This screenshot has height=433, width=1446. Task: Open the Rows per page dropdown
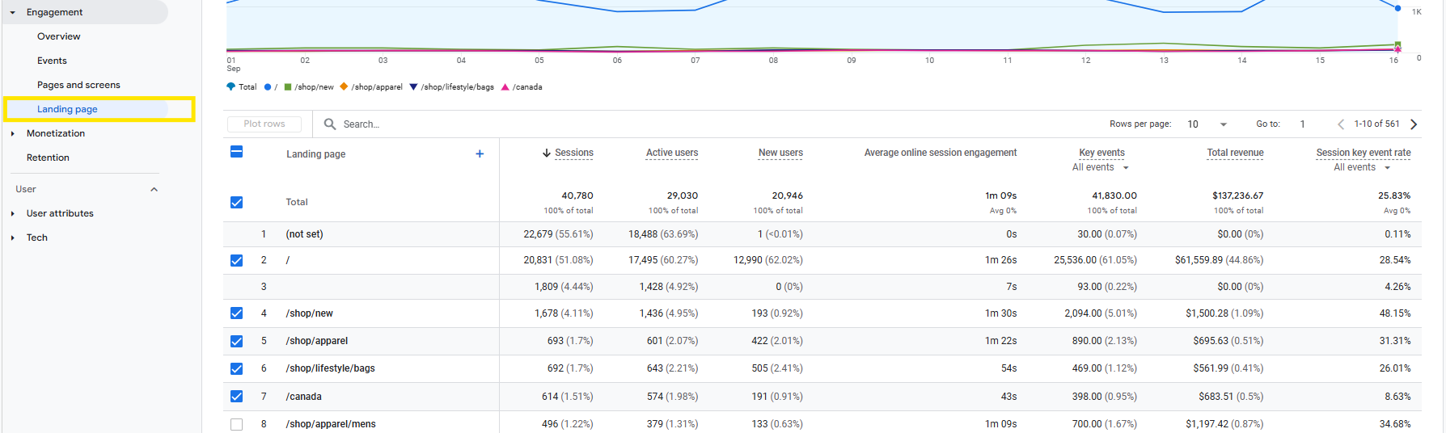(1207, 124)
